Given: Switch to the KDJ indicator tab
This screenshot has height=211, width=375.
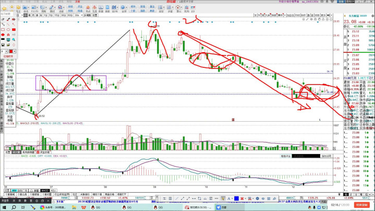Looking at the screenshot, I should [x=53, y=191].
